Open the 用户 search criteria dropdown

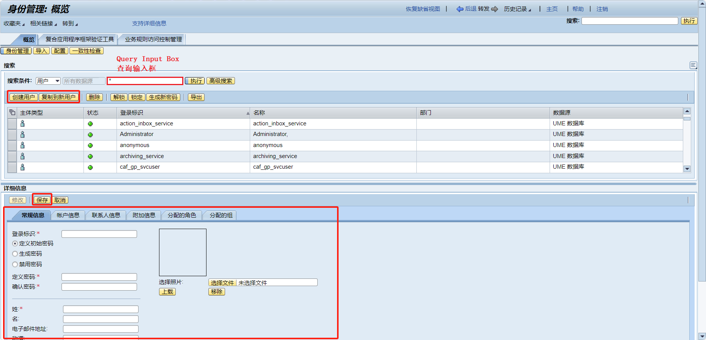click(x=48, y=81)
